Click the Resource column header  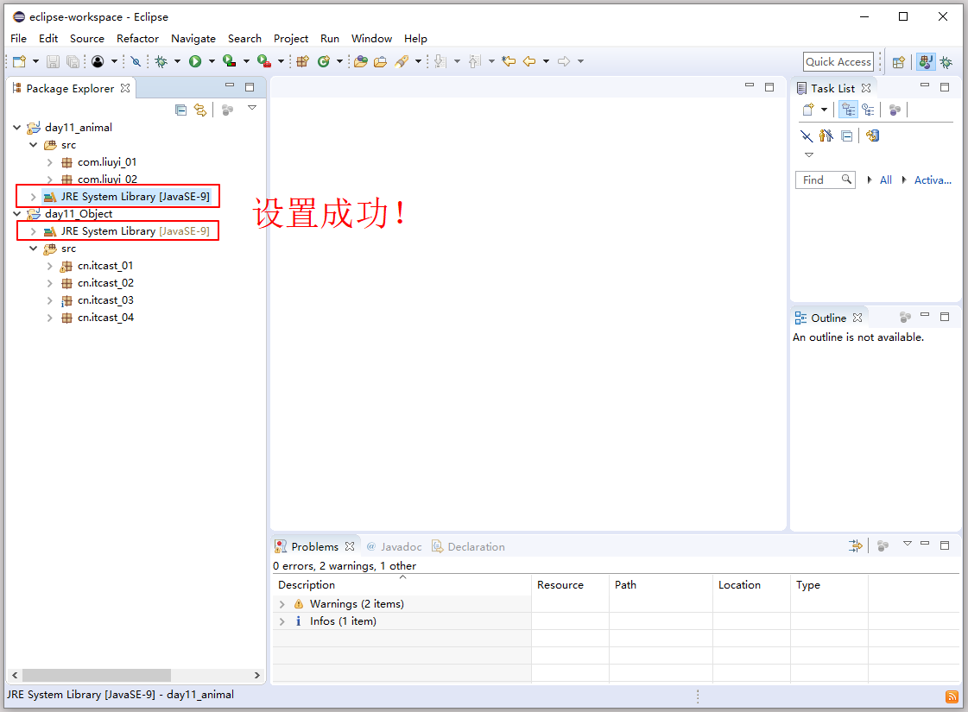(x=571, y=585)
